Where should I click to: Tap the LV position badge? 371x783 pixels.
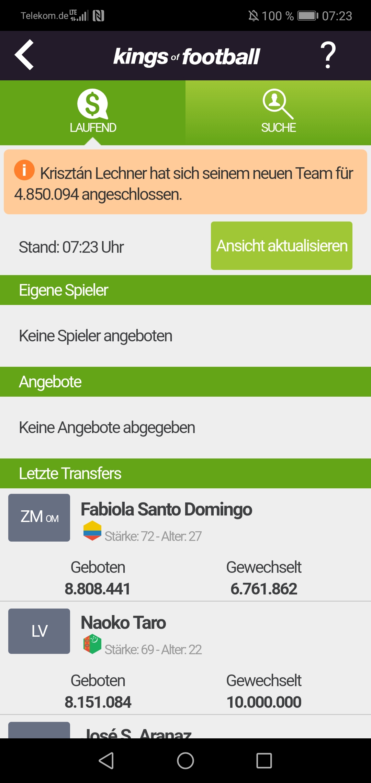click(39, 631)
